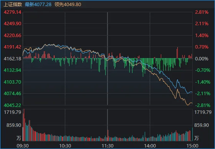Viewport: 215px width, 149px height.
Task: Click the right 万 volume unit label
Action: (x=196, y=138)
